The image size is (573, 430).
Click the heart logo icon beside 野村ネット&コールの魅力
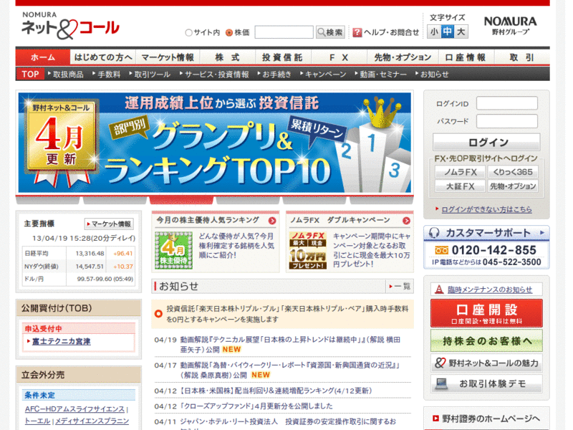point(440,363)
